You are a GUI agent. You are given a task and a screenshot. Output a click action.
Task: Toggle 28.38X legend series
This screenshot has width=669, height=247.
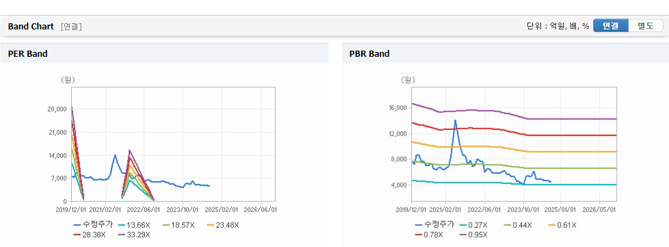[x=89, y=235]
